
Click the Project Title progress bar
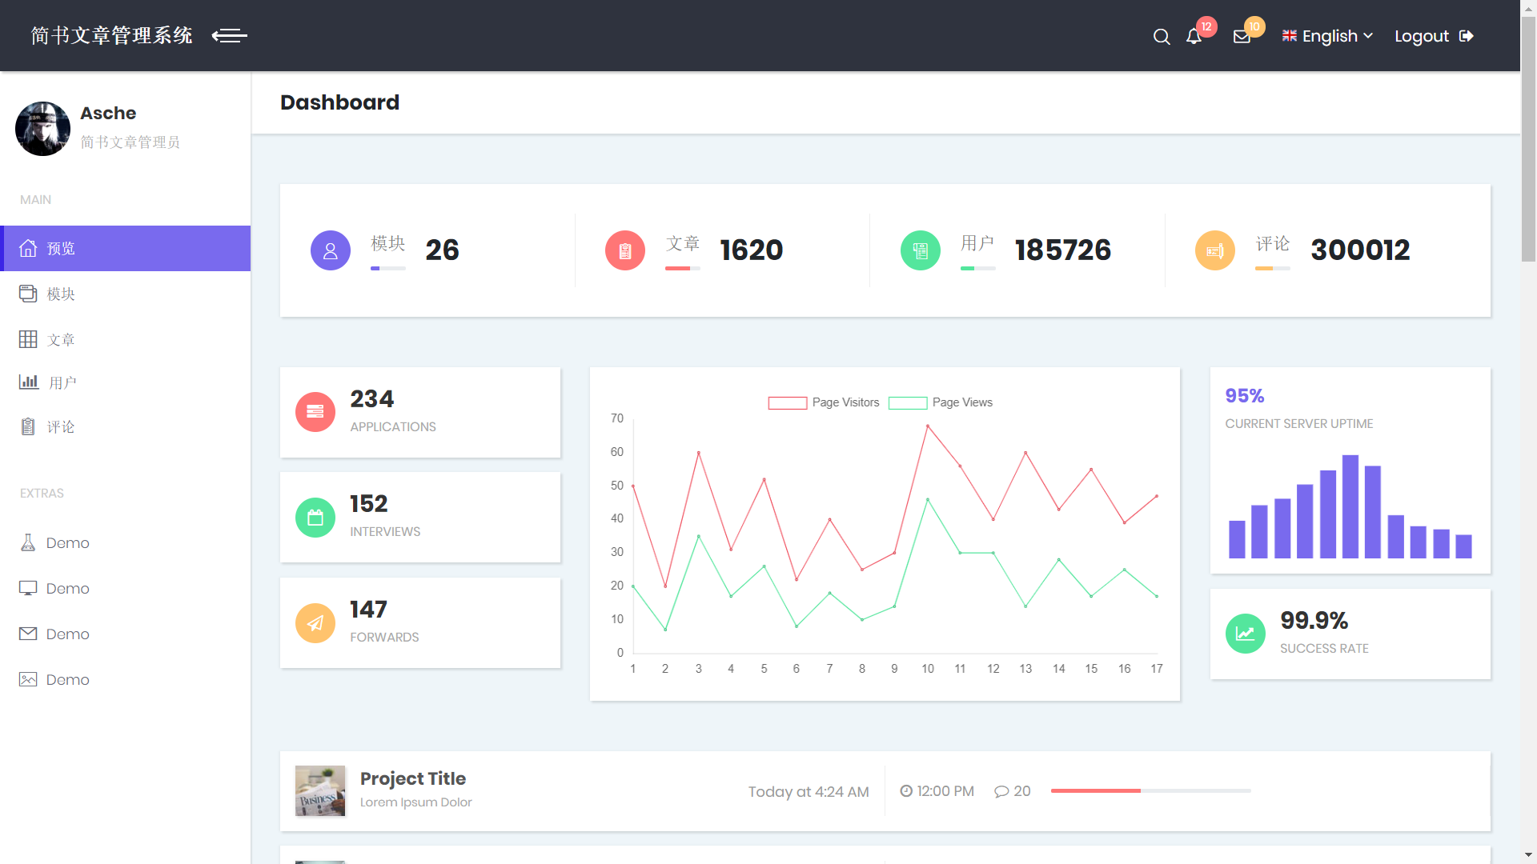1150,790
